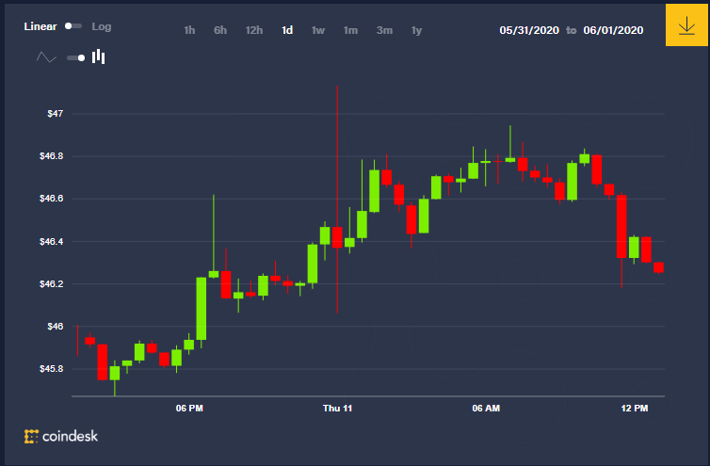710x466 pixels.
Task: Select the line chart icon
Action: pyautogui.click(x=47, y=57)
